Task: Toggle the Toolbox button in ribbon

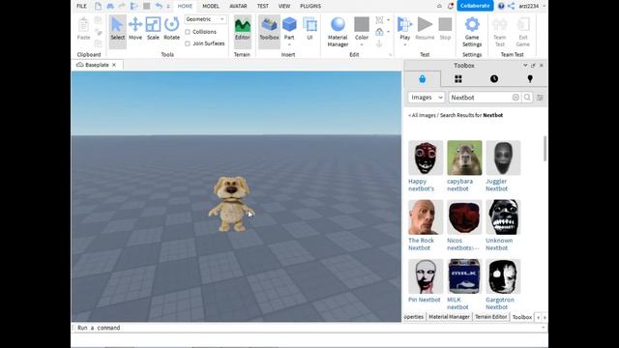Action: tap(269, 29)
